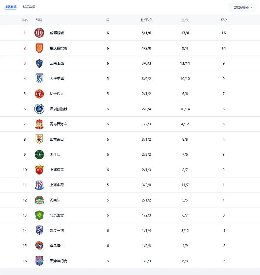Image resolution: width=260 pixels, height=275 pixels.
Task: Click the 上海海港 team name
Action: (57, 170)
